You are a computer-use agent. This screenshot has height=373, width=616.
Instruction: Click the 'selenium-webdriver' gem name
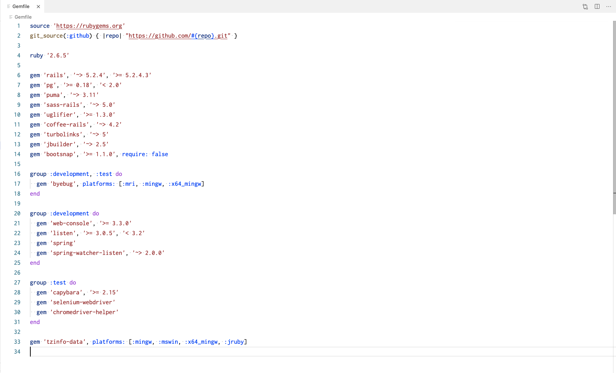pyautogui.click(x=83, y=302)
